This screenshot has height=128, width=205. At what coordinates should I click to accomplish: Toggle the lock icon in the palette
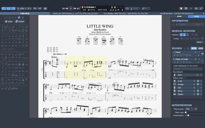click(23, 80)
